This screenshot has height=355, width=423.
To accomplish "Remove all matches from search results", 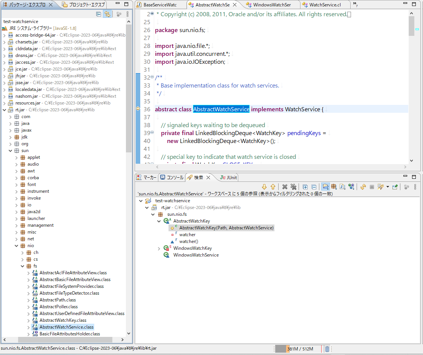I will tap(294, 186).
